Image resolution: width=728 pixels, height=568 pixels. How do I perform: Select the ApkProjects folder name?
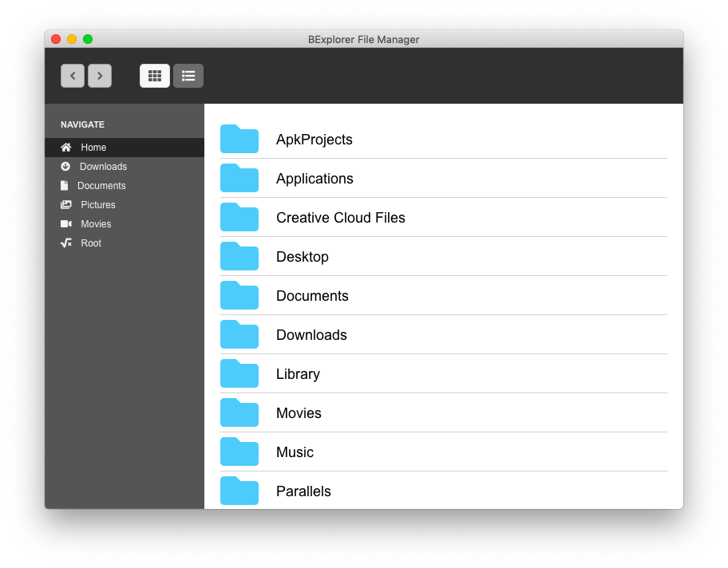point(315,140)
